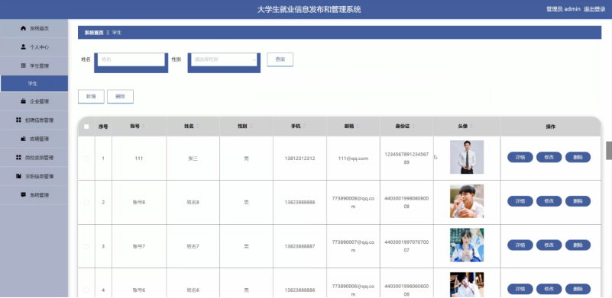View 详情 for 姓名7 row
Image resolution: width=612 pixels, height=298 pixels.
click(520, 245)
